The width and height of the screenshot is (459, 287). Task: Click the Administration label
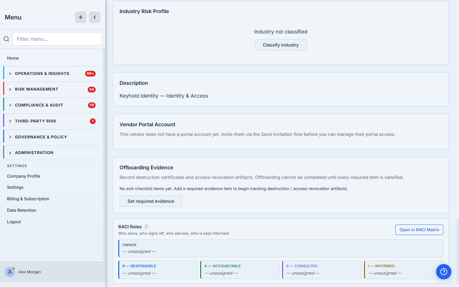[34, 153]
